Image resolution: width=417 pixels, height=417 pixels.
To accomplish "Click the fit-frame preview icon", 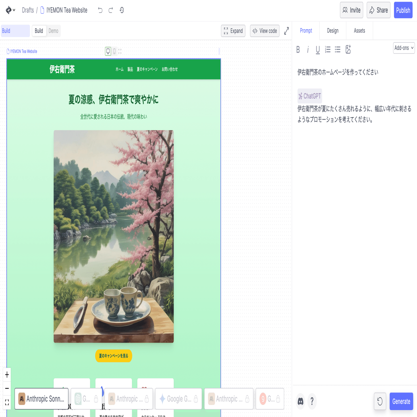I will point(120,51).
